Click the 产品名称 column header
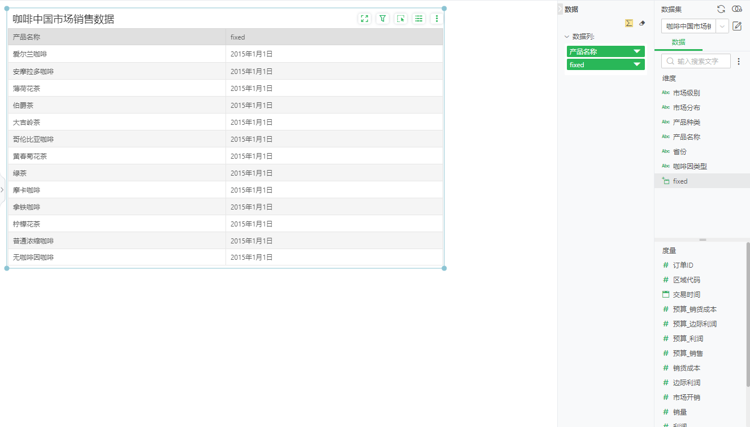Viewport: 750px width, 427px height. tap(116, 37)
